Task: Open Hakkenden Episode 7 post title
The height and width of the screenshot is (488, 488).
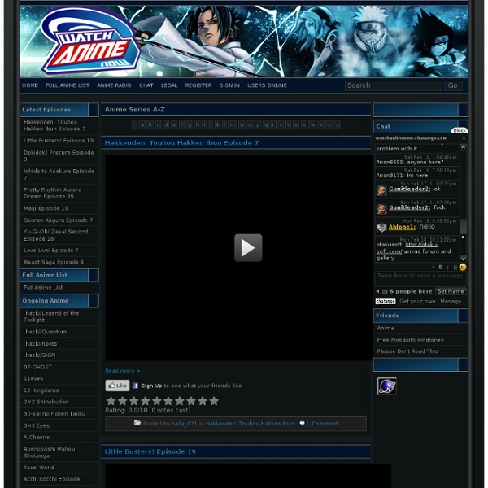Action: pos(181,143)
